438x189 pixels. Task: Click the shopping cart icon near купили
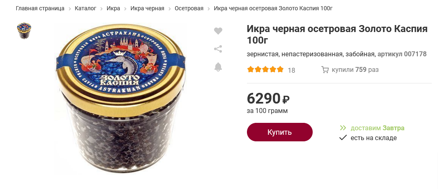click(x=325, y=70)
